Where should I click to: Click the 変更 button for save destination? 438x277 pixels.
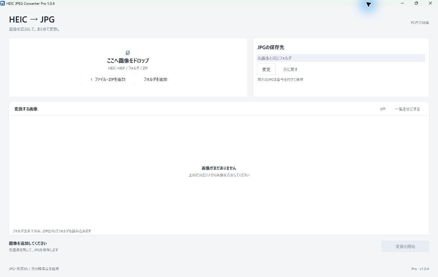click(266, 70)
